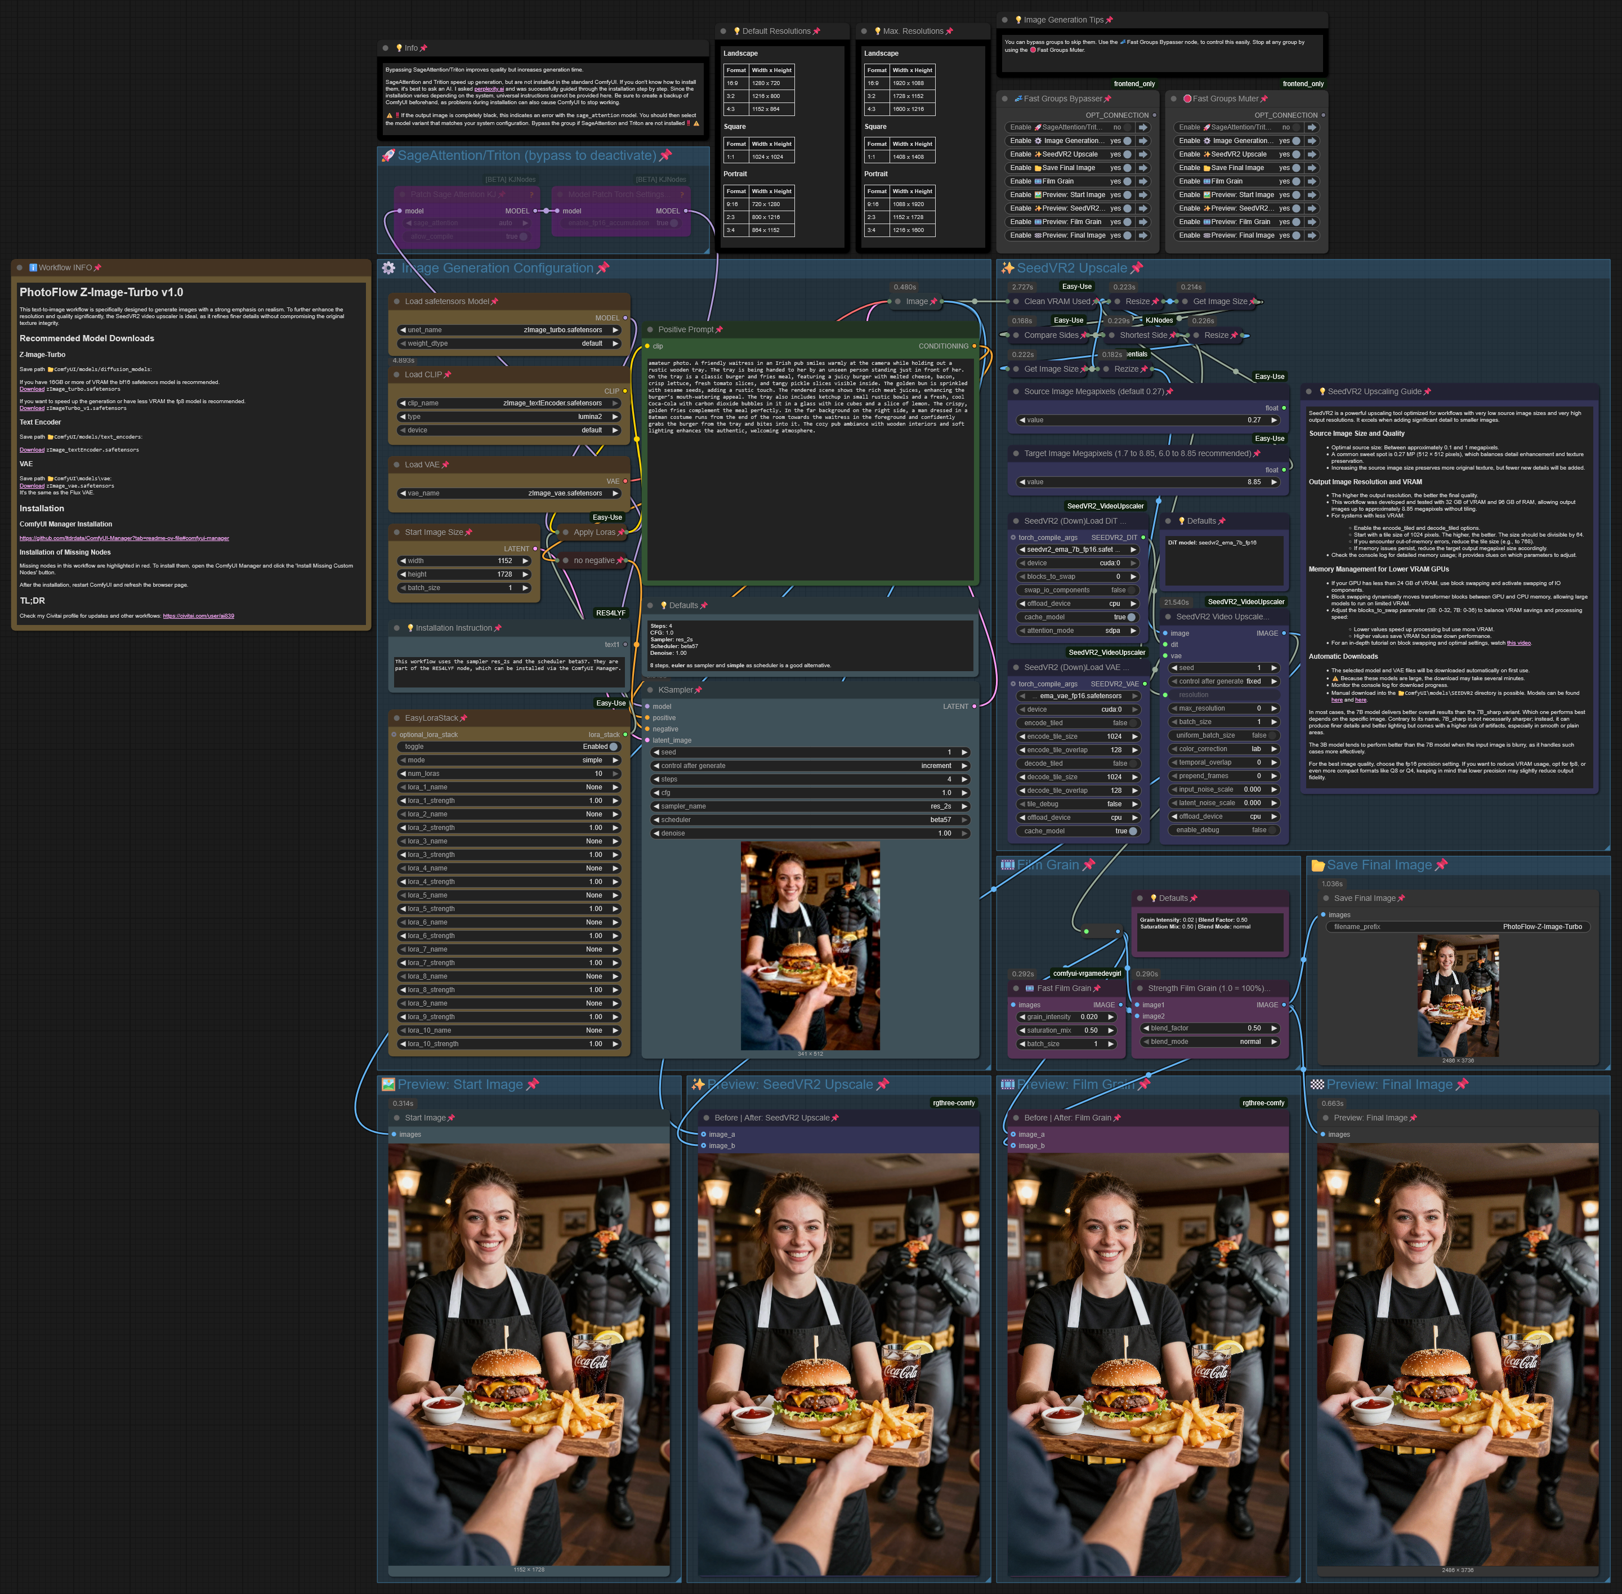The image size is (1622, 1594).
Task: Click the pin icon on Load CLIP title
Action: 448,374
